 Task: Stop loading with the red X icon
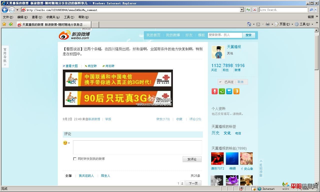point(254,10)
